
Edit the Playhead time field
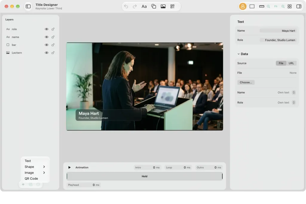[x=84, y=185]
